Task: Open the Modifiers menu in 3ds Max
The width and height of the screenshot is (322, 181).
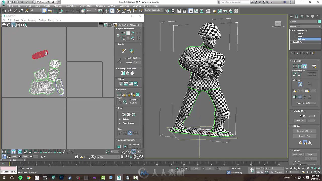Action: pos(58,6)
